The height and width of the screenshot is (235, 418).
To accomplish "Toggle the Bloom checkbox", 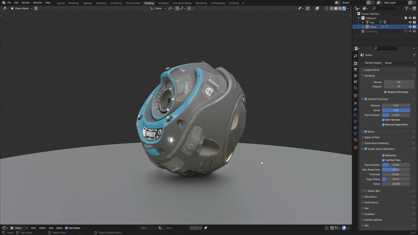I will (x=365, y=132).
